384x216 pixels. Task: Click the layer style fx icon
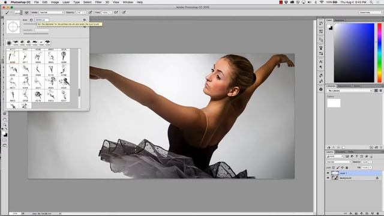pos(350,214)
